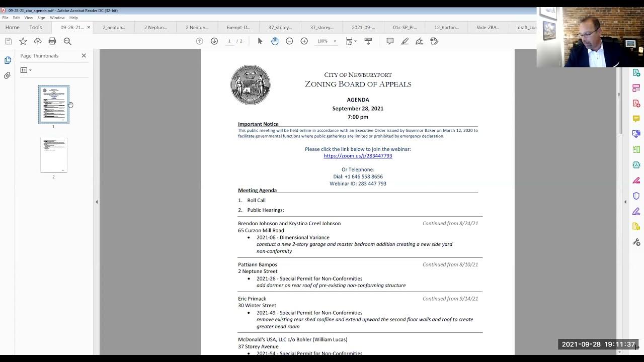Viewport: 644px width, 362px height.
Task: Open the sign document tool
Action: tap(419, 41)
